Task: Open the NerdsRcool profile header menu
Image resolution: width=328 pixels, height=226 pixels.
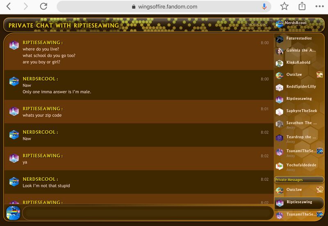Action: [295, 23]
